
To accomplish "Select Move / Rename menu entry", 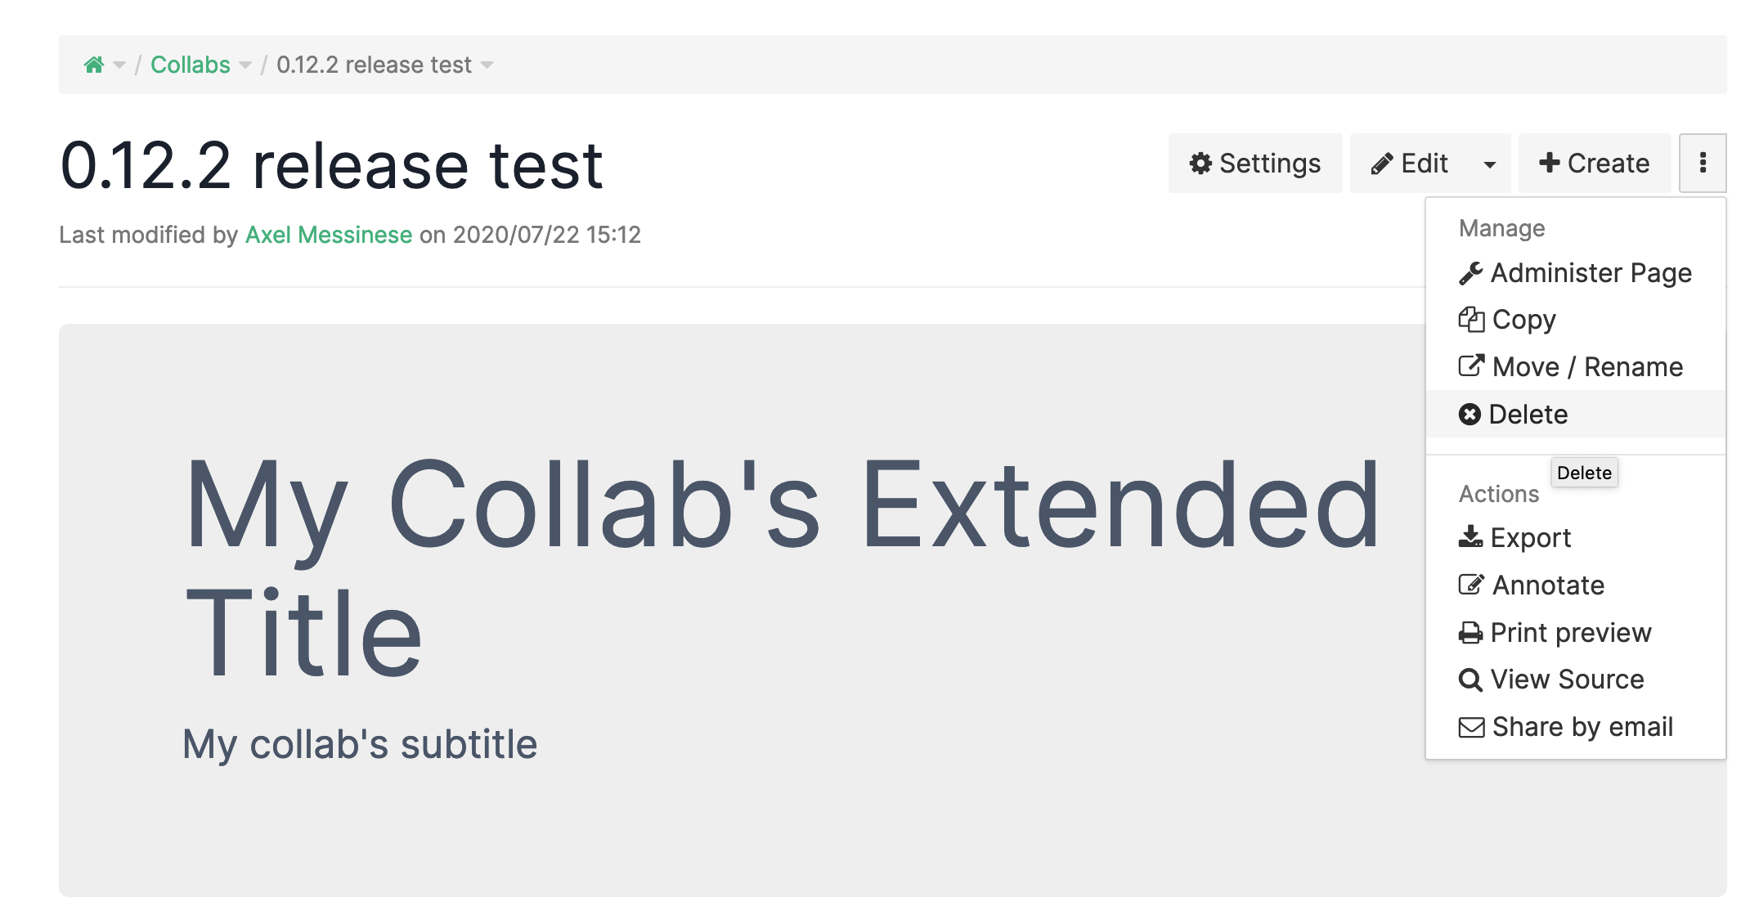I will pyautogui.click(x=1571, y=367).
